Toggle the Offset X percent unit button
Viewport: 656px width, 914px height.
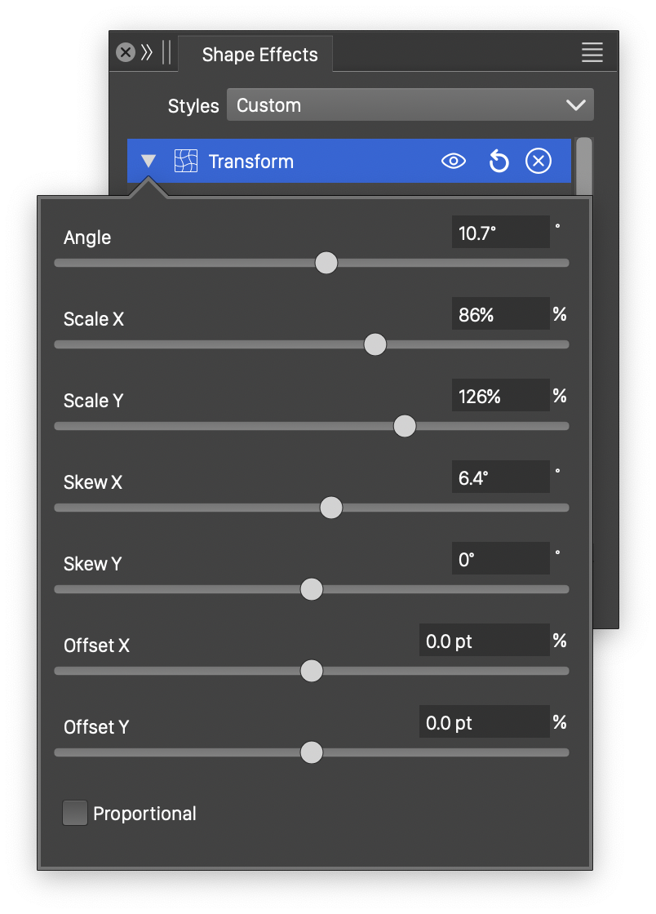560,641
